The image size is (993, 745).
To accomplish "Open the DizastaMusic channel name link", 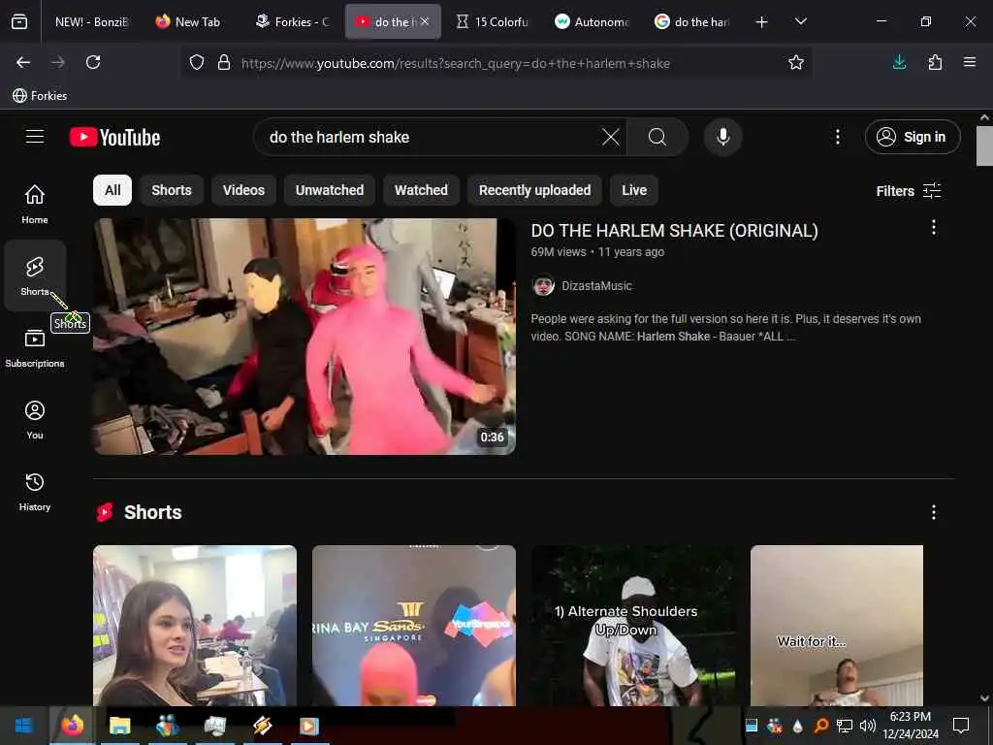I will pyautogui.click(x=596, y=286).
